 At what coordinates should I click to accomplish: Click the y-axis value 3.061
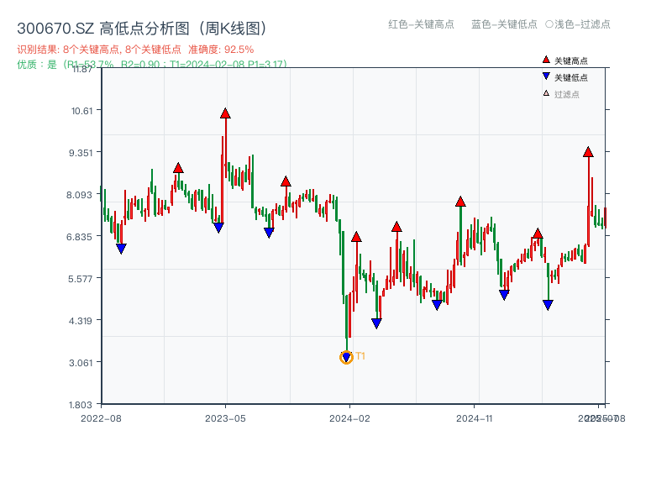coord(81,363)
